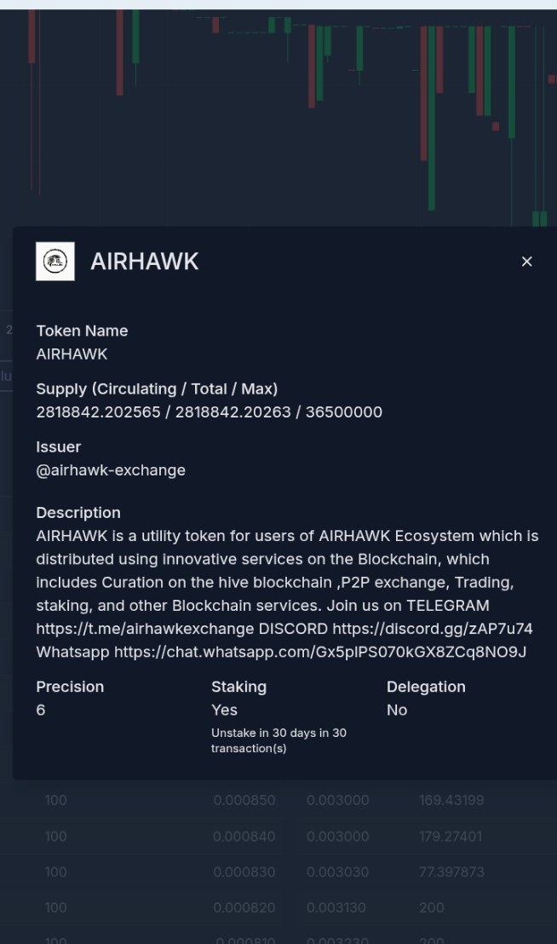This screenshot has height=944, width=557.
Task: Open the Telegram t.me/airhawkexchange link
Action: coord(145,629)
